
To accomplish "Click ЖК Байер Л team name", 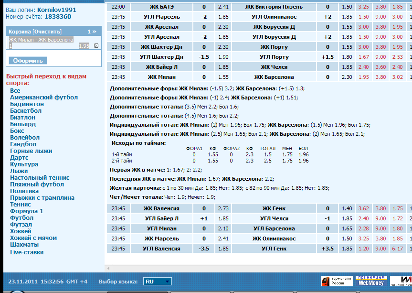I will coord(161,67).
